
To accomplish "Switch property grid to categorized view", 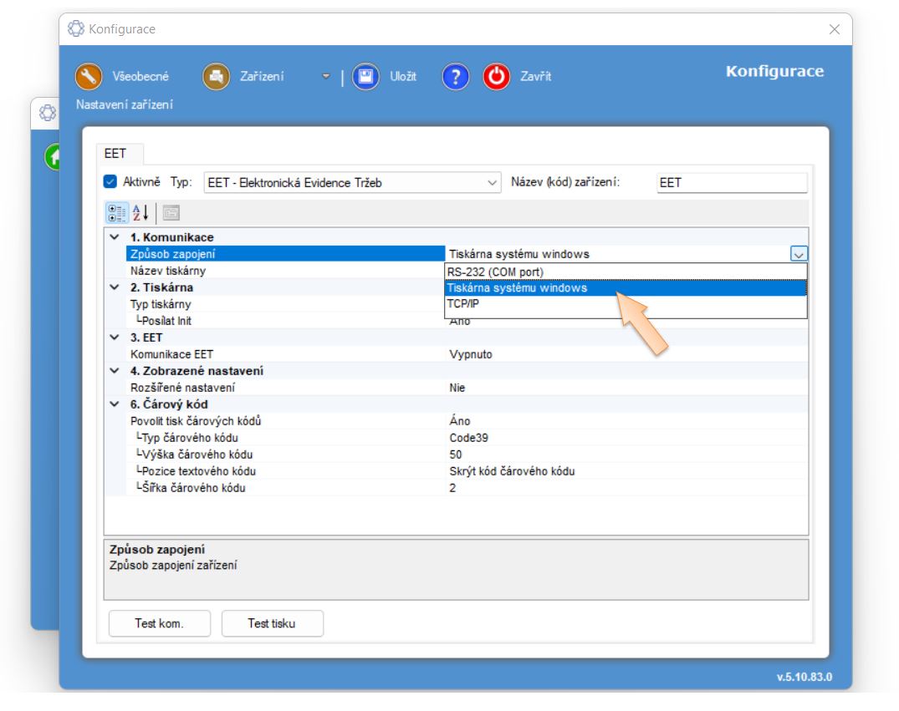I will [x=117, y=212].
